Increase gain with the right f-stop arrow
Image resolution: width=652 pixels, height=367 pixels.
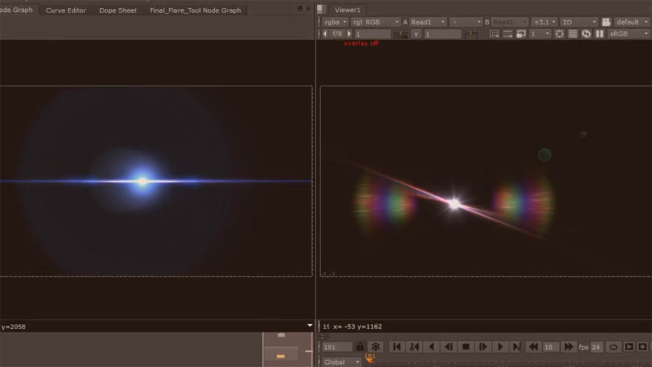tap(349, 33)
